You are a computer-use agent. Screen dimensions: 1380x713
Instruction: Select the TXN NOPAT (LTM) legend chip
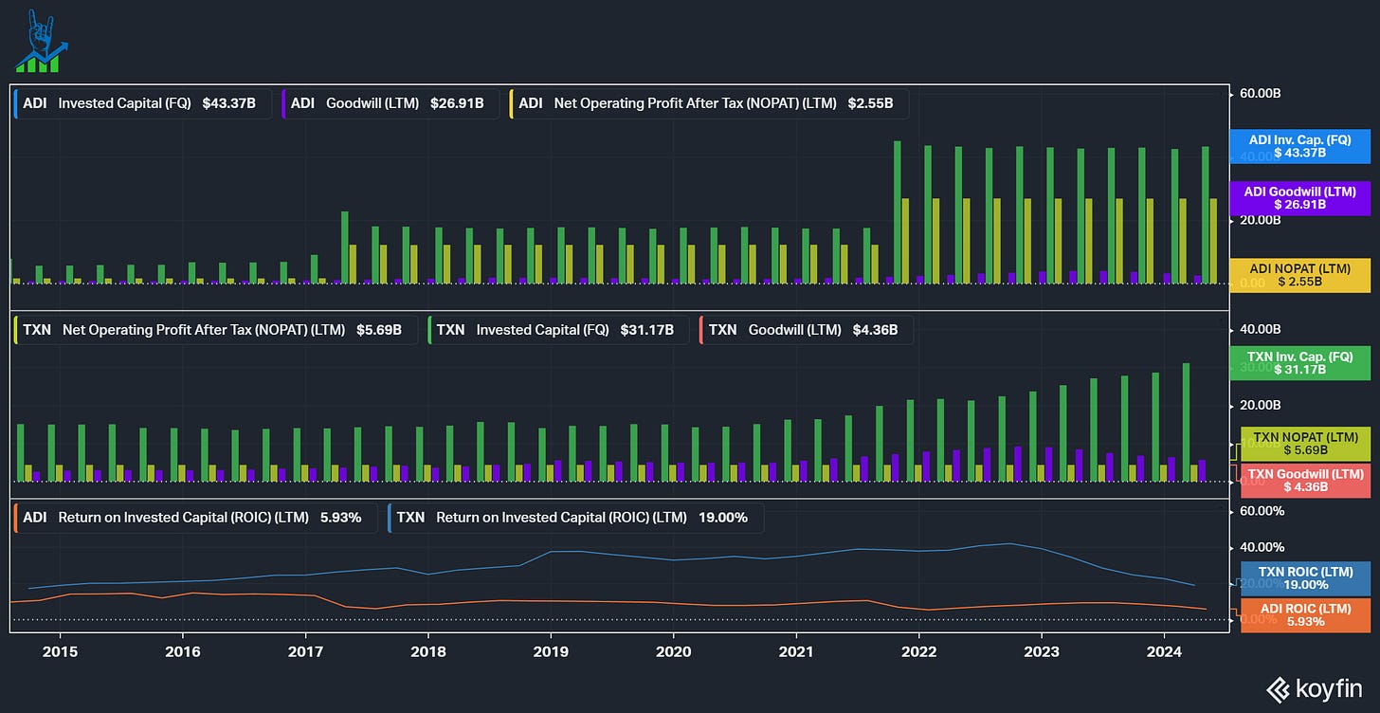coord(216,330)
